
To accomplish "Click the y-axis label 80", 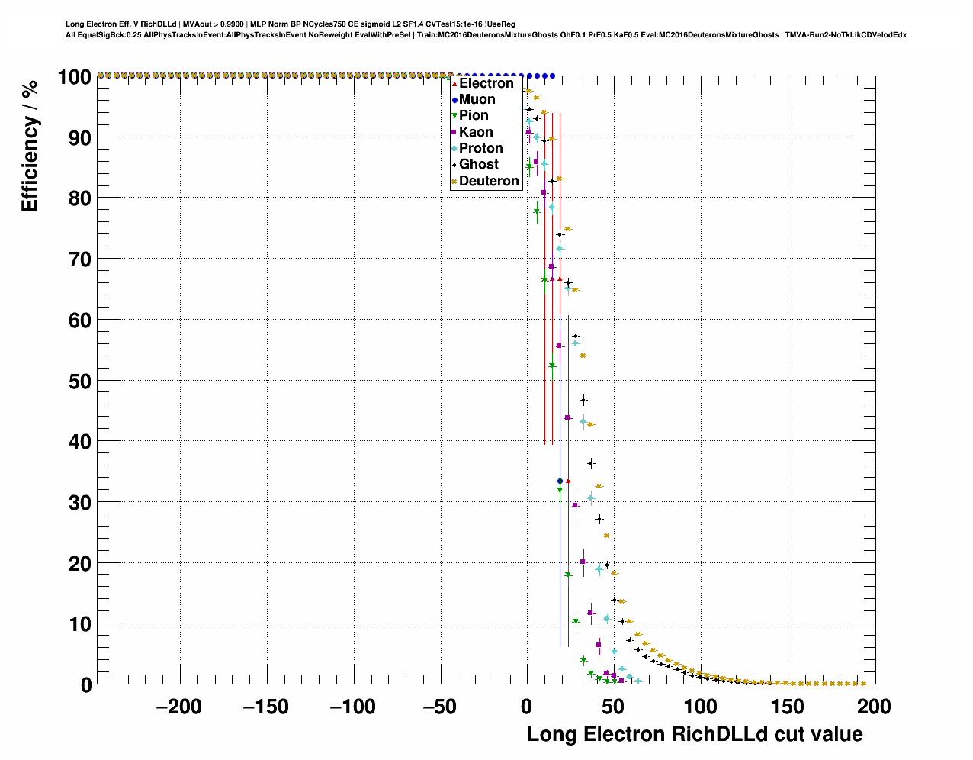I will click(x=80, y=198).
